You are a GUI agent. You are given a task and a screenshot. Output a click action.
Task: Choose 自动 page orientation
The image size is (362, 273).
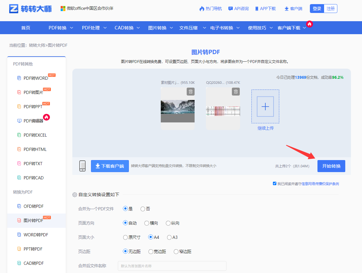click(125, 223)
